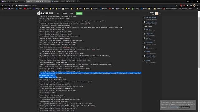Open the API menu item
The height and width of the screenshot is (112, 200).
[58, 13]
